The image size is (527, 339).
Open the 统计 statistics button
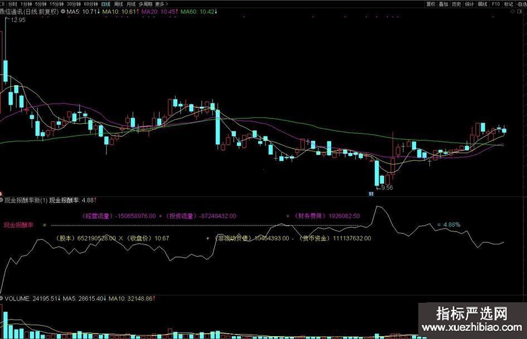pyautogui.click(x=470, y=4)
